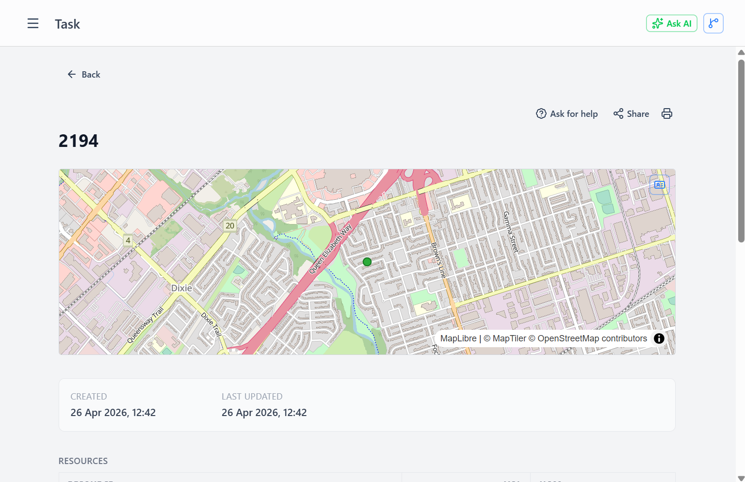Click the Gamma Street map label
Screen dimensions: 745x482
coord(511,232)
